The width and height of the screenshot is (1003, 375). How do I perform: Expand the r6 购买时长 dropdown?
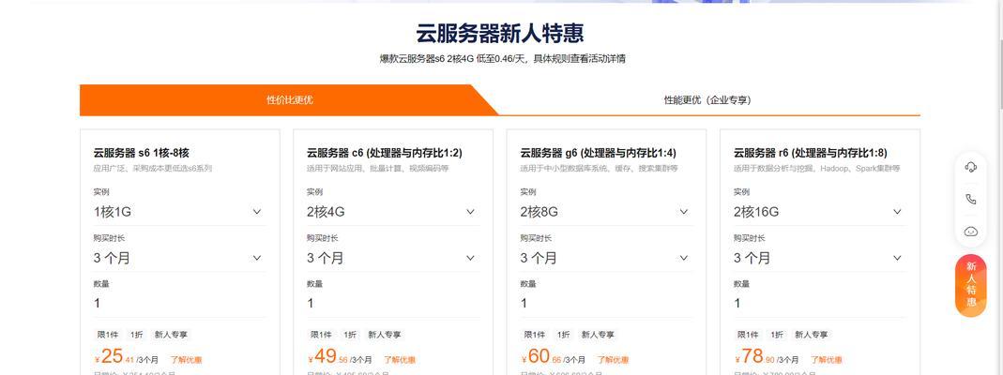(x=819, y=258)
